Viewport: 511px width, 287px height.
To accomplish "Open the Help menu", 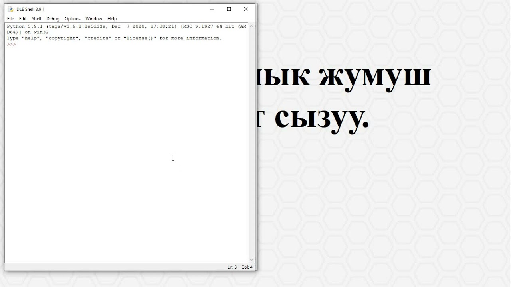I will pos(112,19).
